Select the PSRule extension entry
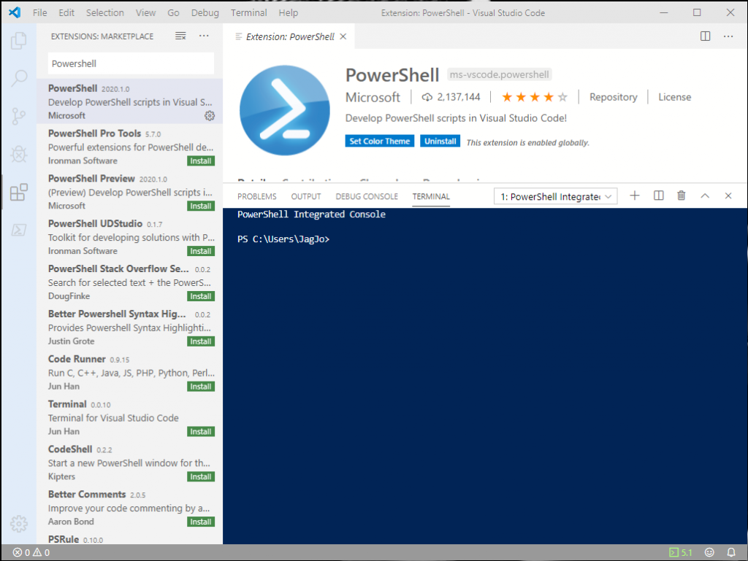 [130, 538]
